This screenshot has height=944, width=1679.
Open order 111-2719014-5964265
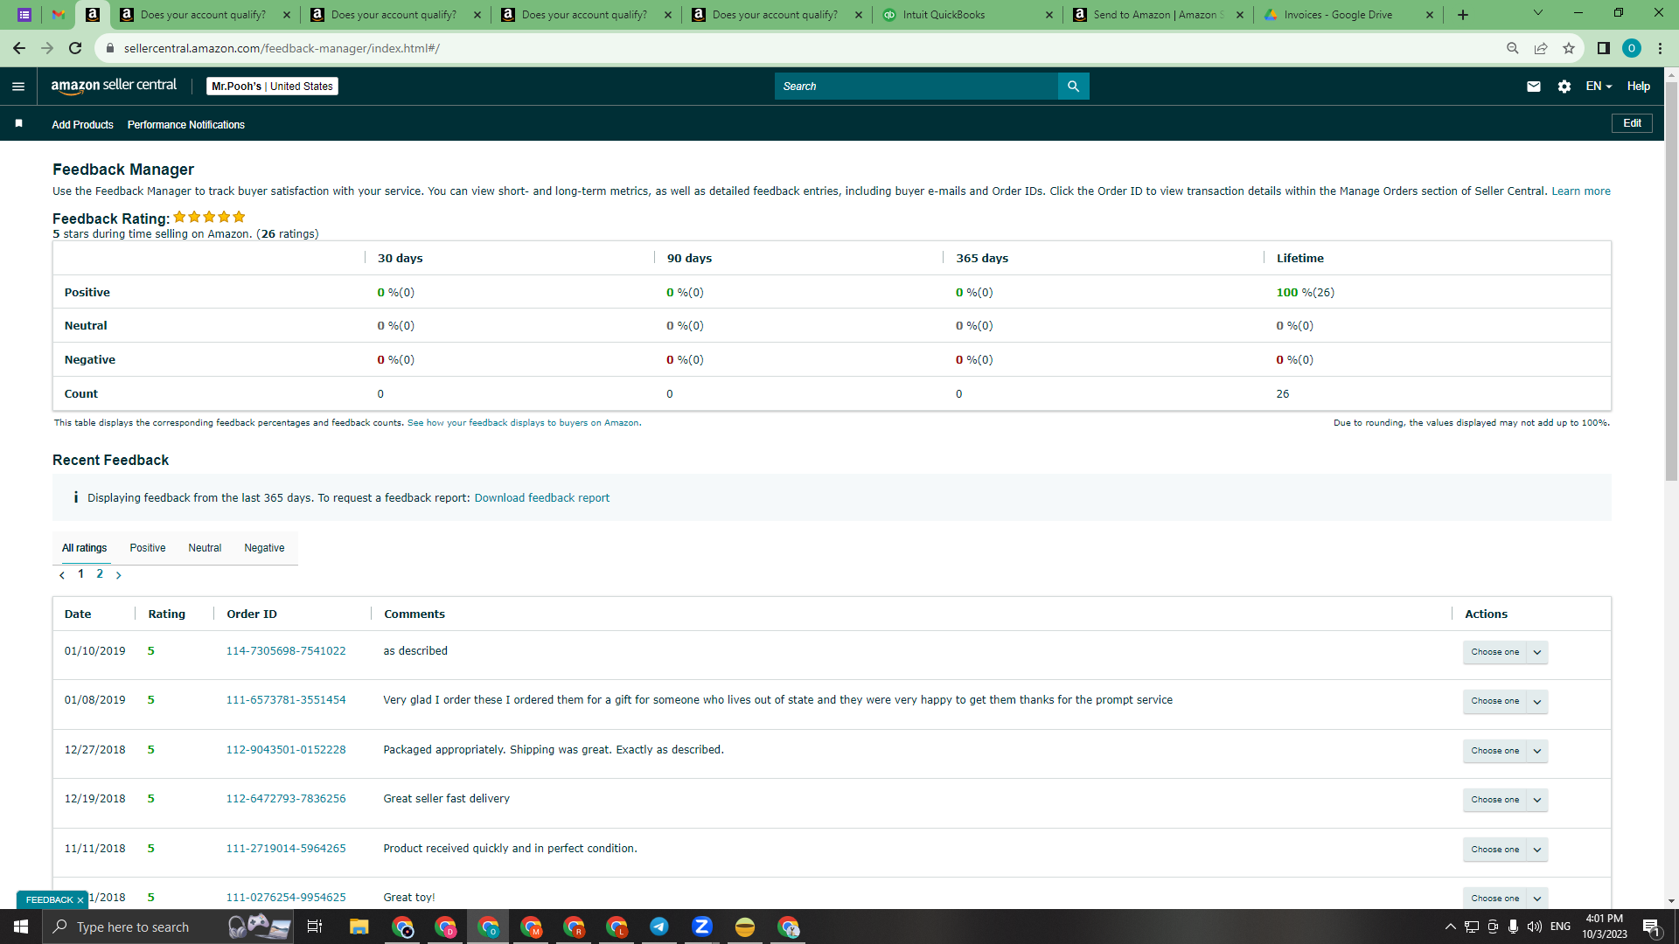tap(286, 849)
